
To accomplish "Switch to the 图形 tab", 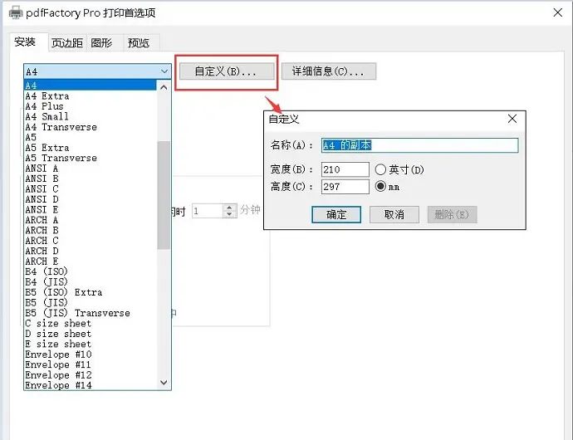I will click(x=101, y=43).
